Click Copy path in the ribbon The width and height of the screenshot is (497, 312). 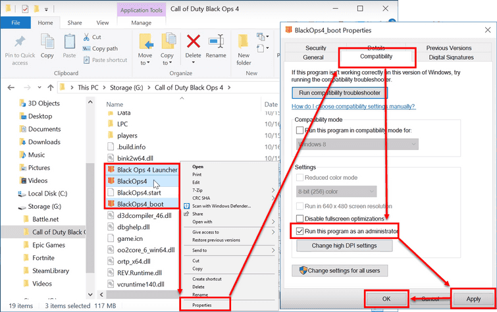click(100, 49)
